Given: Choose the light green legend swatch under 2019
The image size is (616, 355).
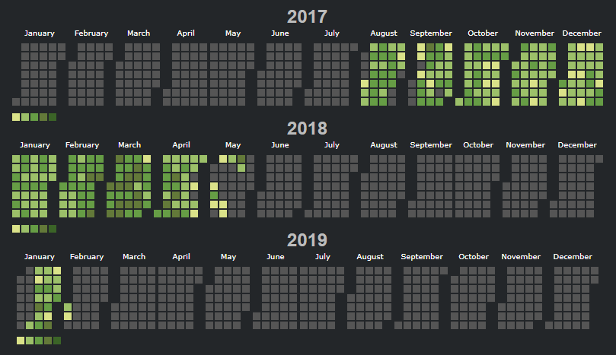Looking at the screenshot, I should (x=30, y=341).
